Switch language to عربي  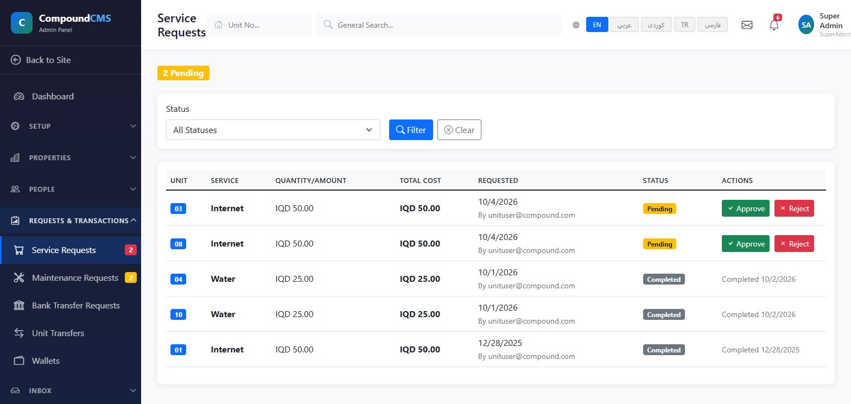click(624, 25)
